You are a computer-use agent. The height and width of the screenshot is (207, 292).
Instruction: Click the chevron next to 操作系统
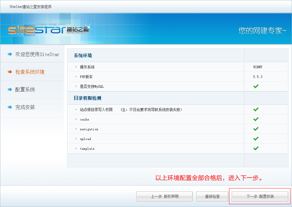click(x=76, y=67)
